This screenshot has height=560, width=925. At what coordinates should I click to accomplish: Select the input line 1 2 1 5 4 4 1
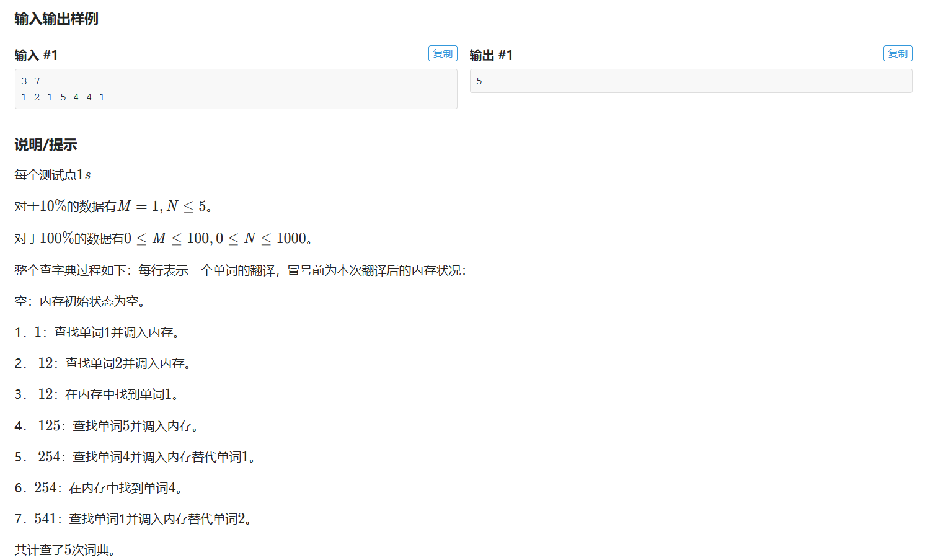point(63,97)
